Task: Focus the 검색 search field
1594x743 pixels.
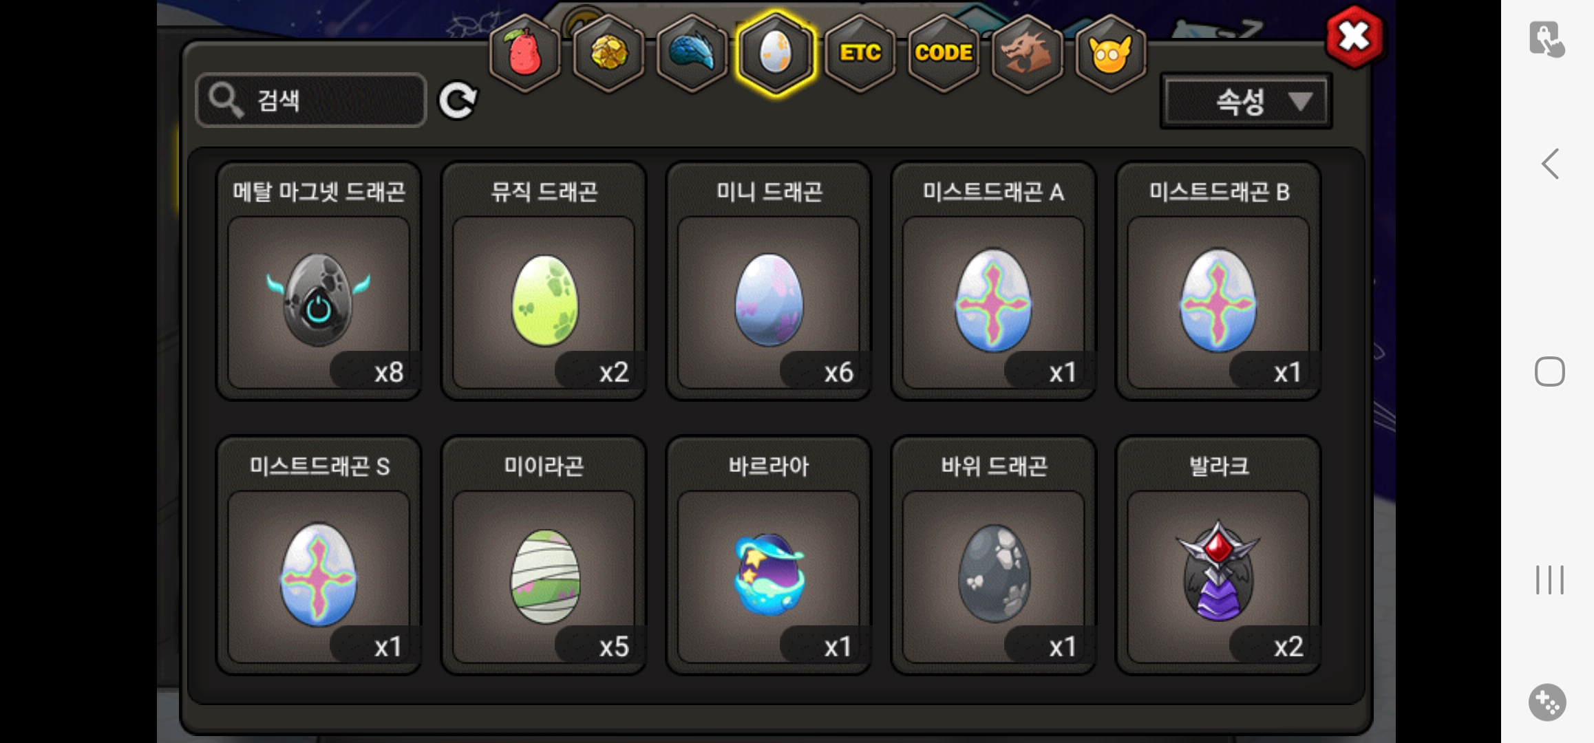Action: [x=311, y=100]
